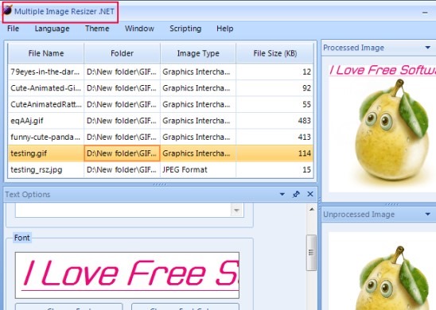Click the file size value 413
Screen dimensions: 436x310
304,137
